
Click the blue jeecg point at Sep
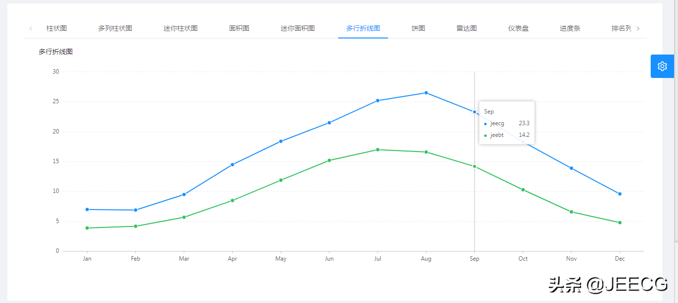[x=474, y=112]
